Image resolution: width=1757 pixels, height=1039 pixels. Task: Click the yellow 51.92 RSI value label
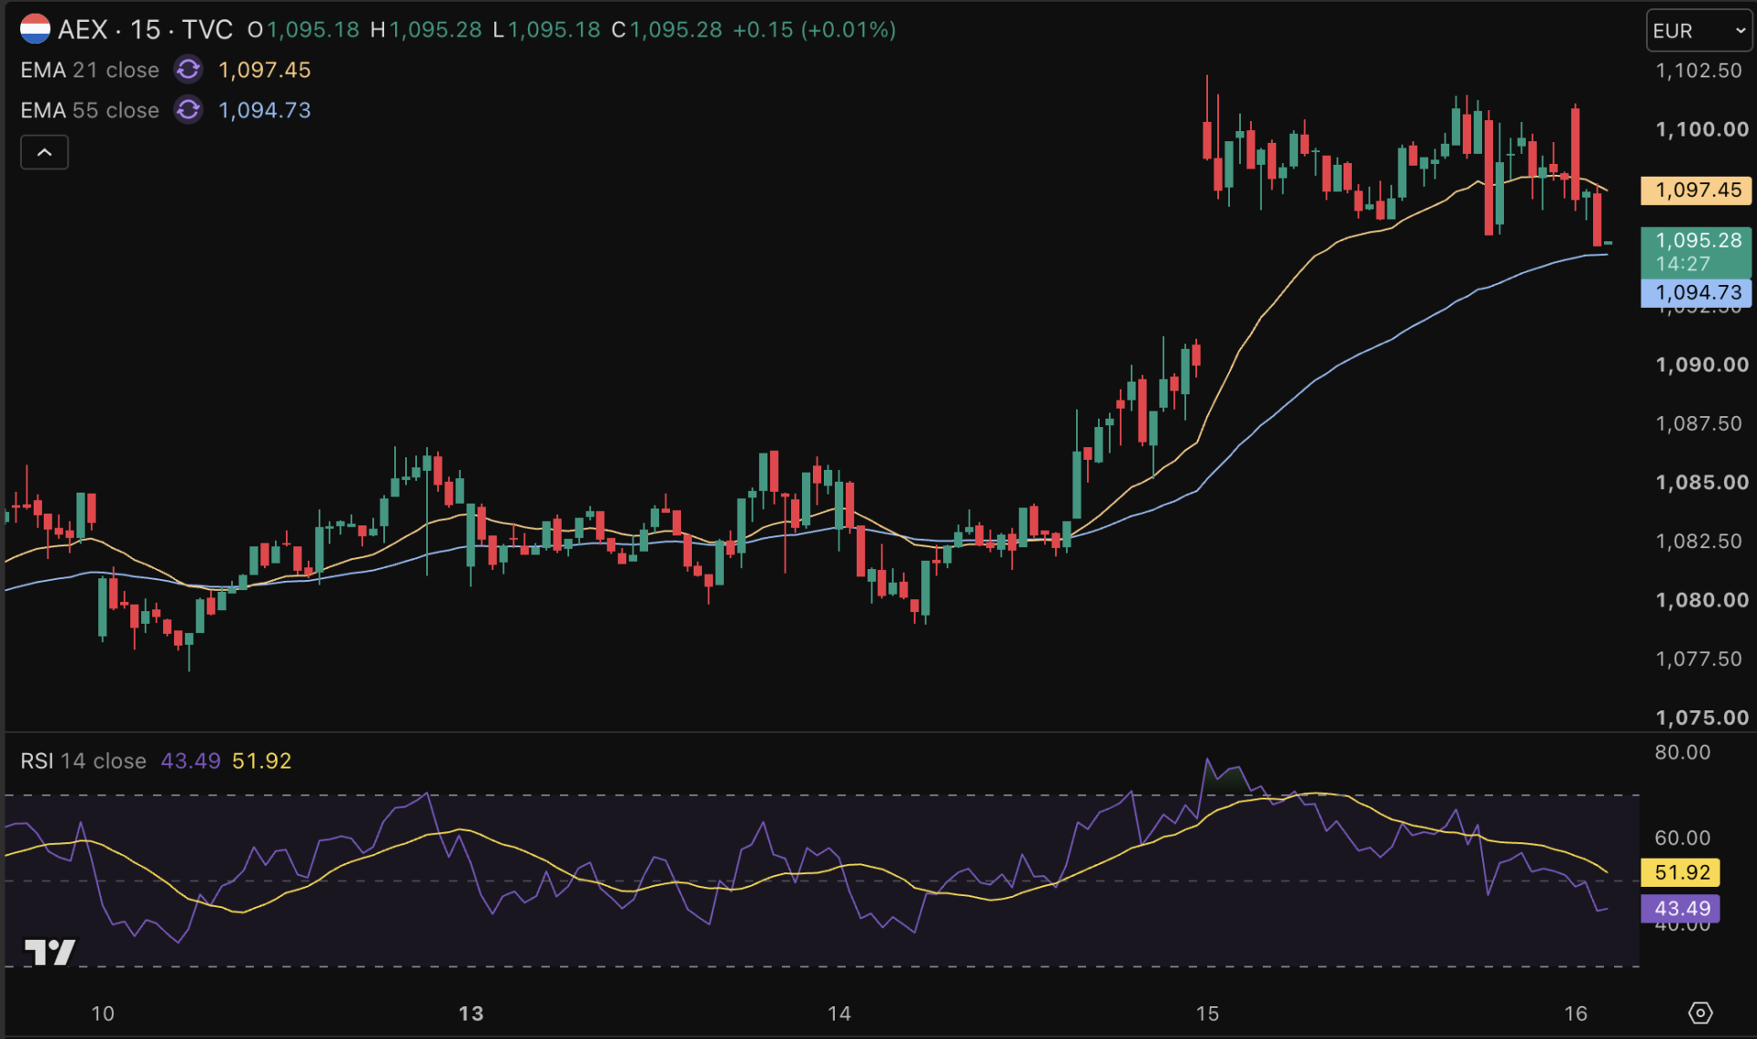1681,872
